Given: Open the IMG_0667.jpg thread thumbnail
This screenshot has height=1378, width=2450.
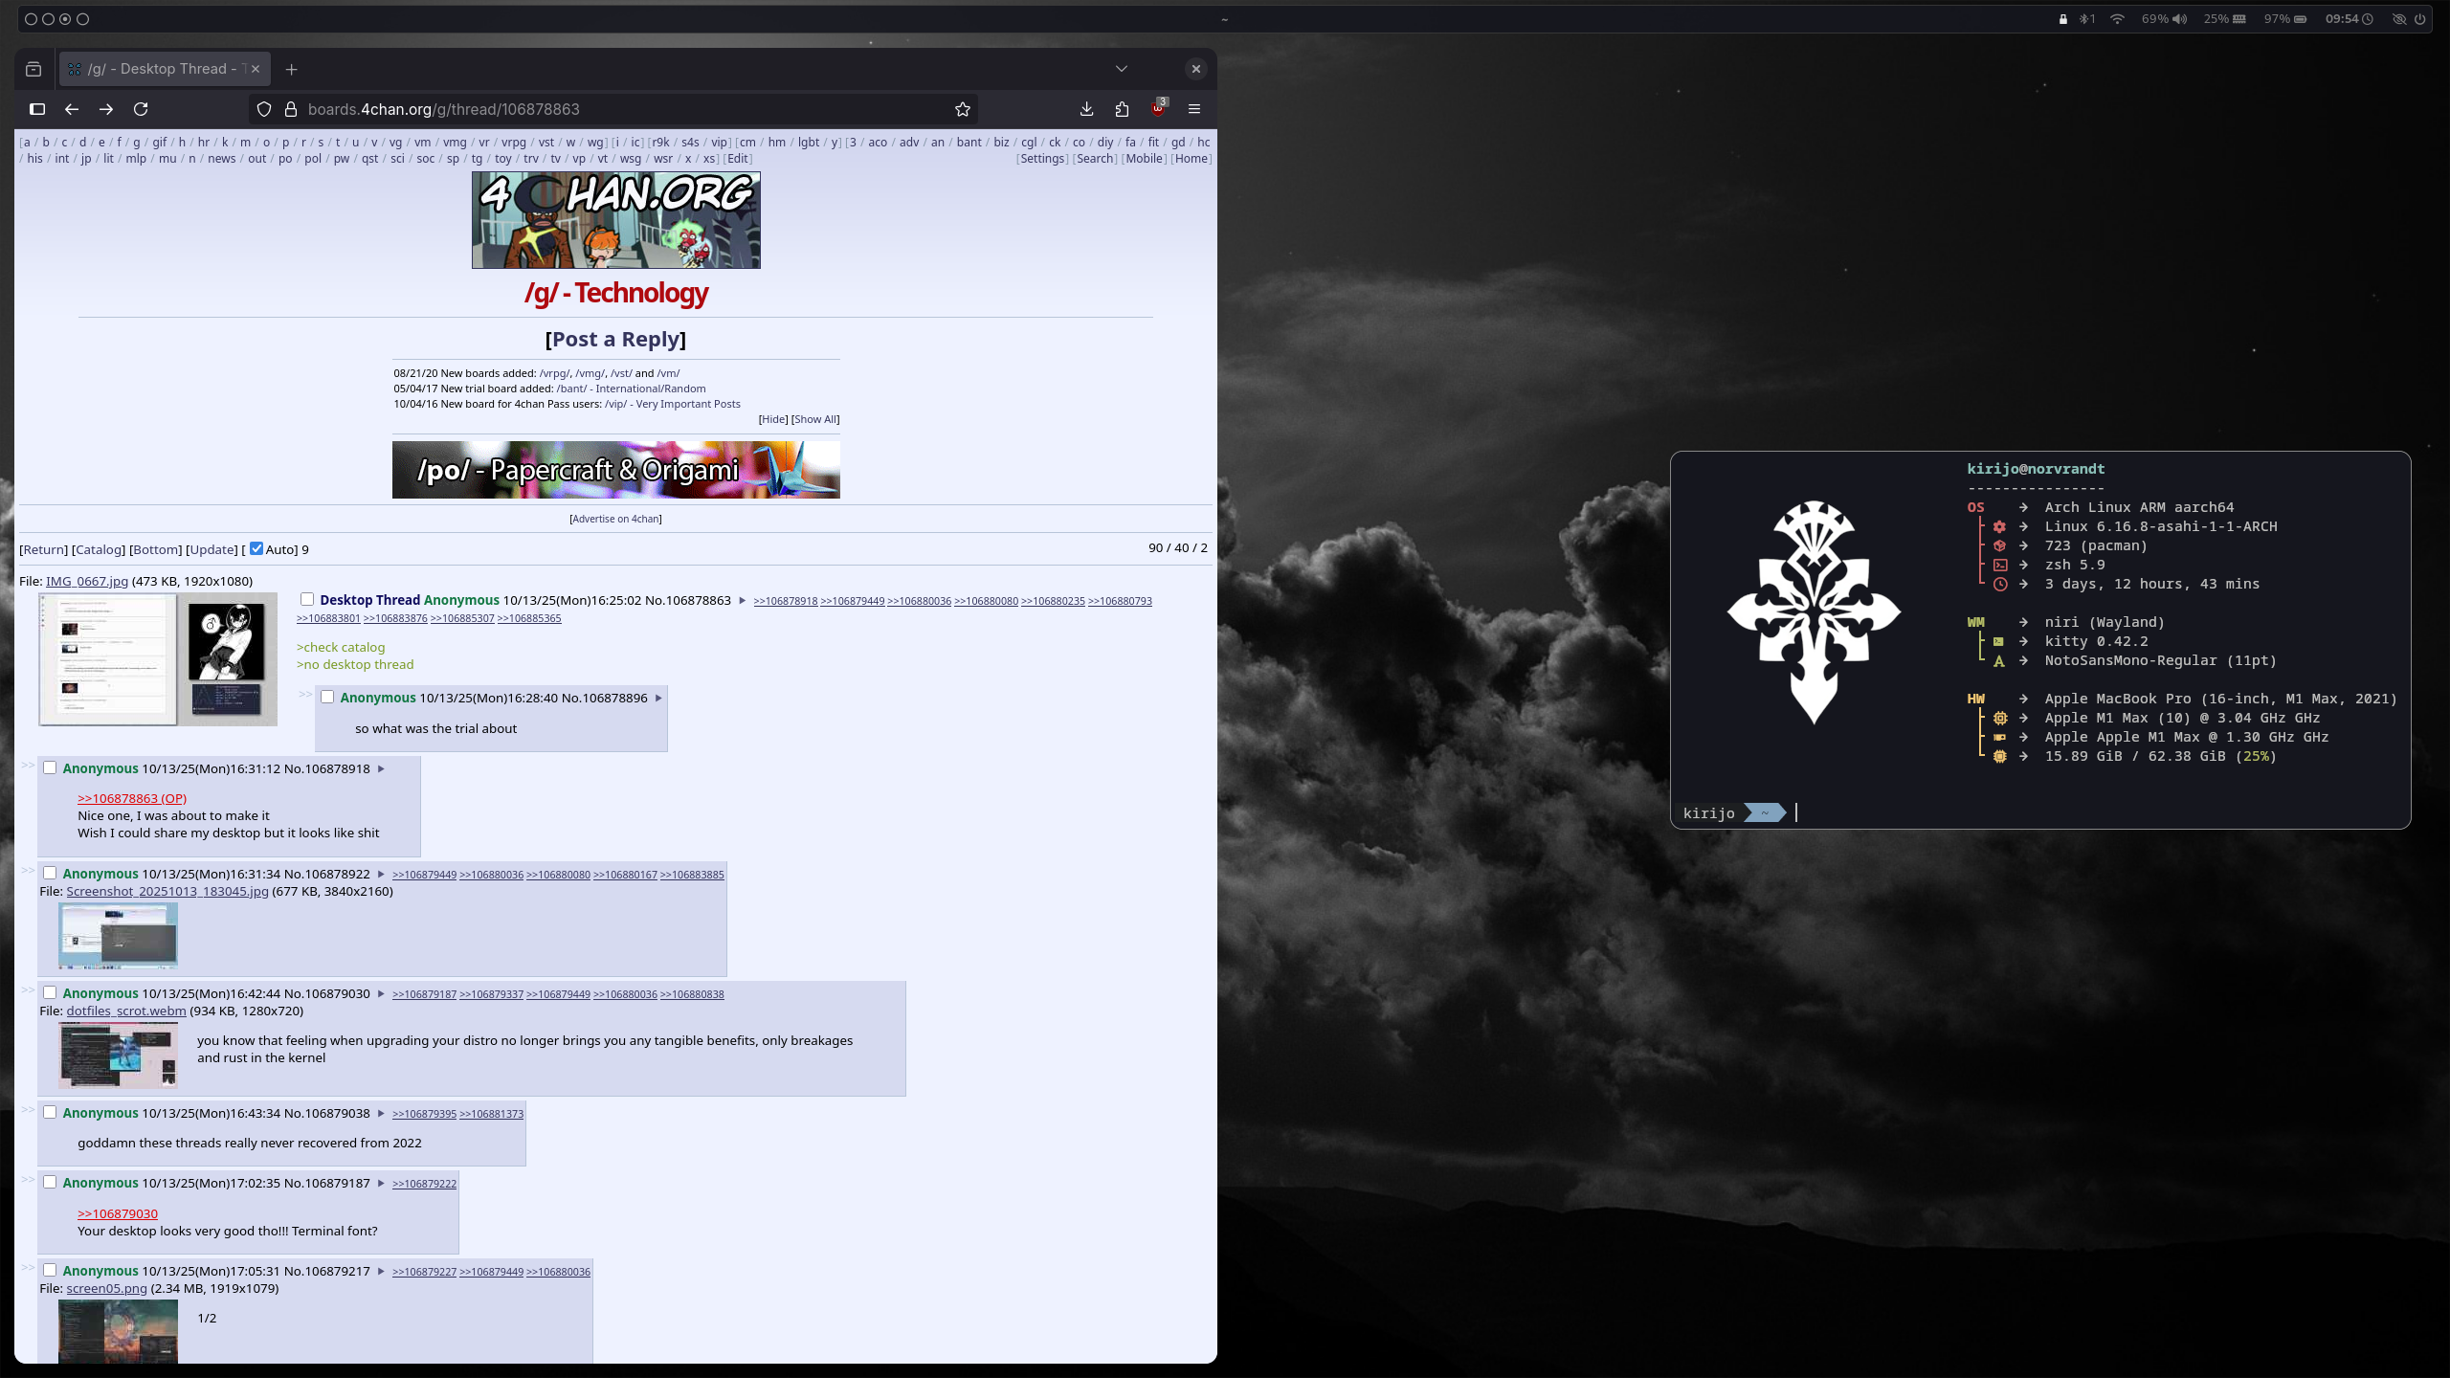Looking at the screenshot, I should [x=158, y=658].
